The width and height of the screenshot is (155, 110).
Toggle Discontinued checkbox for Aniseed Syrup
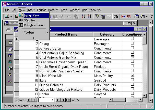click(132, 48)
